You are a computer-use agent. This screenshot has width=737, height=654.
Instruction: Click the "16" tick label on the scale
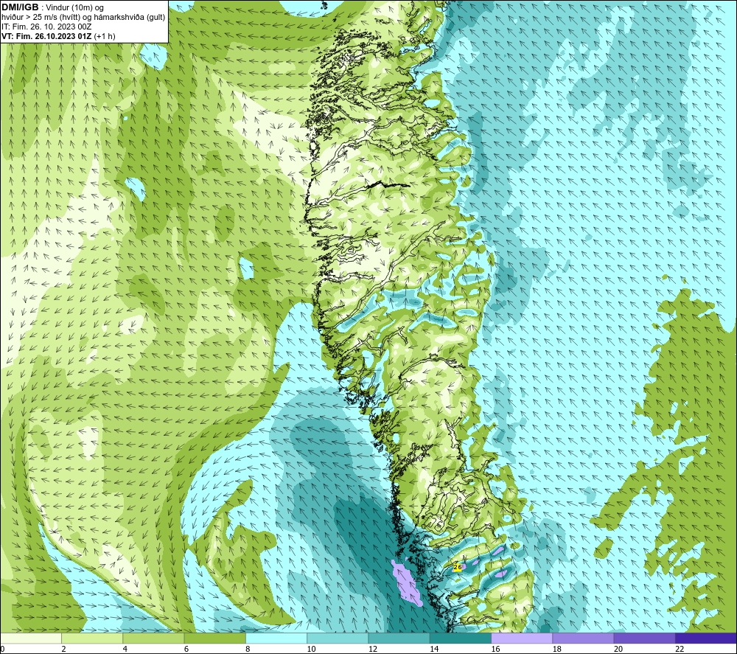click(495, 649)
